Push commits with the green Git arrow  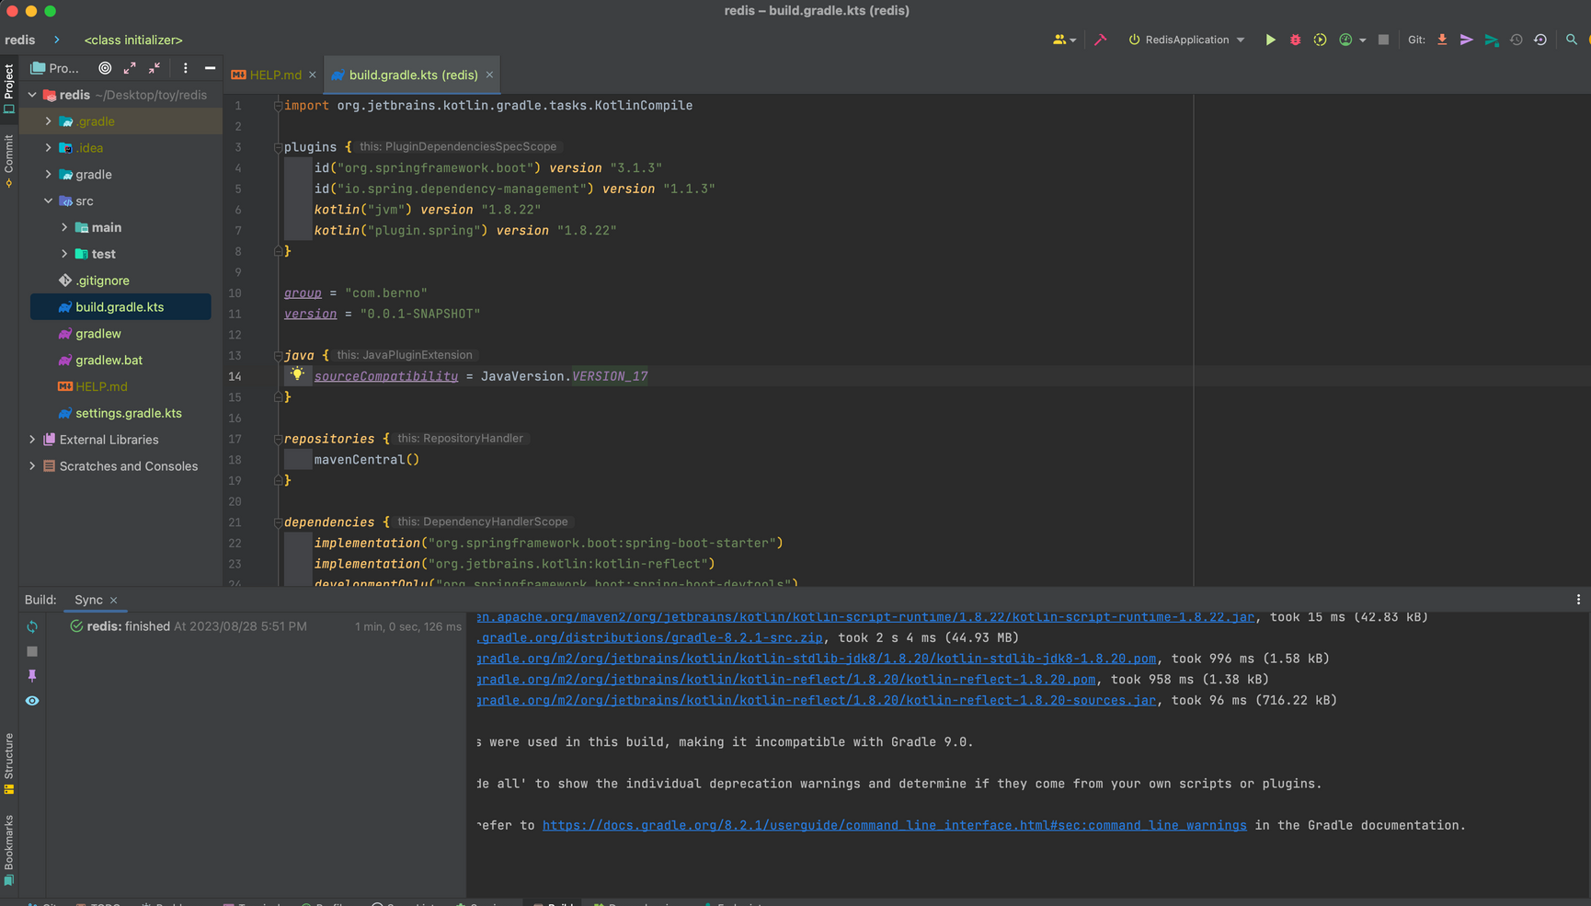click(1492, 40)
